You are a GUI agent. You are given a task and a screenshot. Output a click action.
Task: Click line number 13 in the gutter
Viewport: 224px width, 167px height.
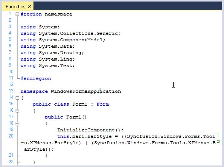click(11, 91)
